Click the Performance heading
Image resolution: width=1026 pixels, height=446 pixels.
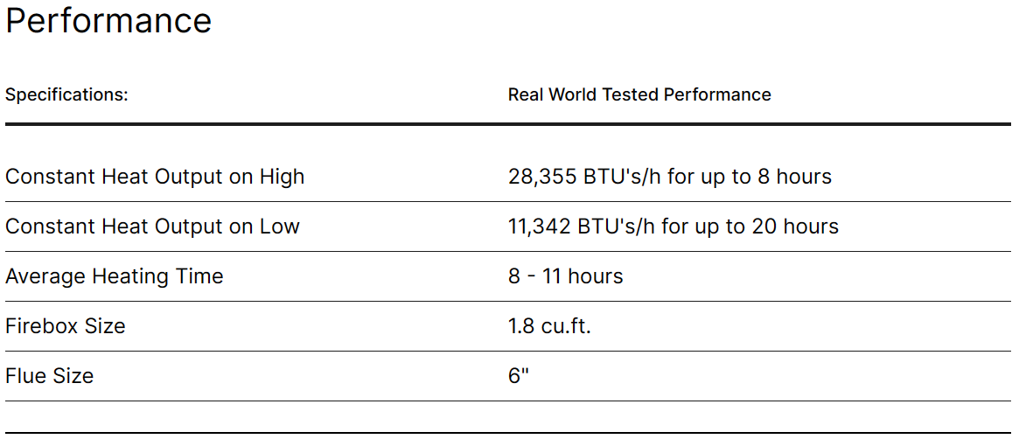coord(108,21)
